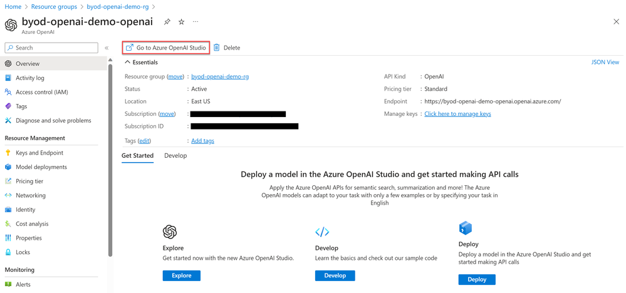Click the Overview icon in sidebar
Image resolution: width=626 pixels, height=293 pixels.
[8, 64]
